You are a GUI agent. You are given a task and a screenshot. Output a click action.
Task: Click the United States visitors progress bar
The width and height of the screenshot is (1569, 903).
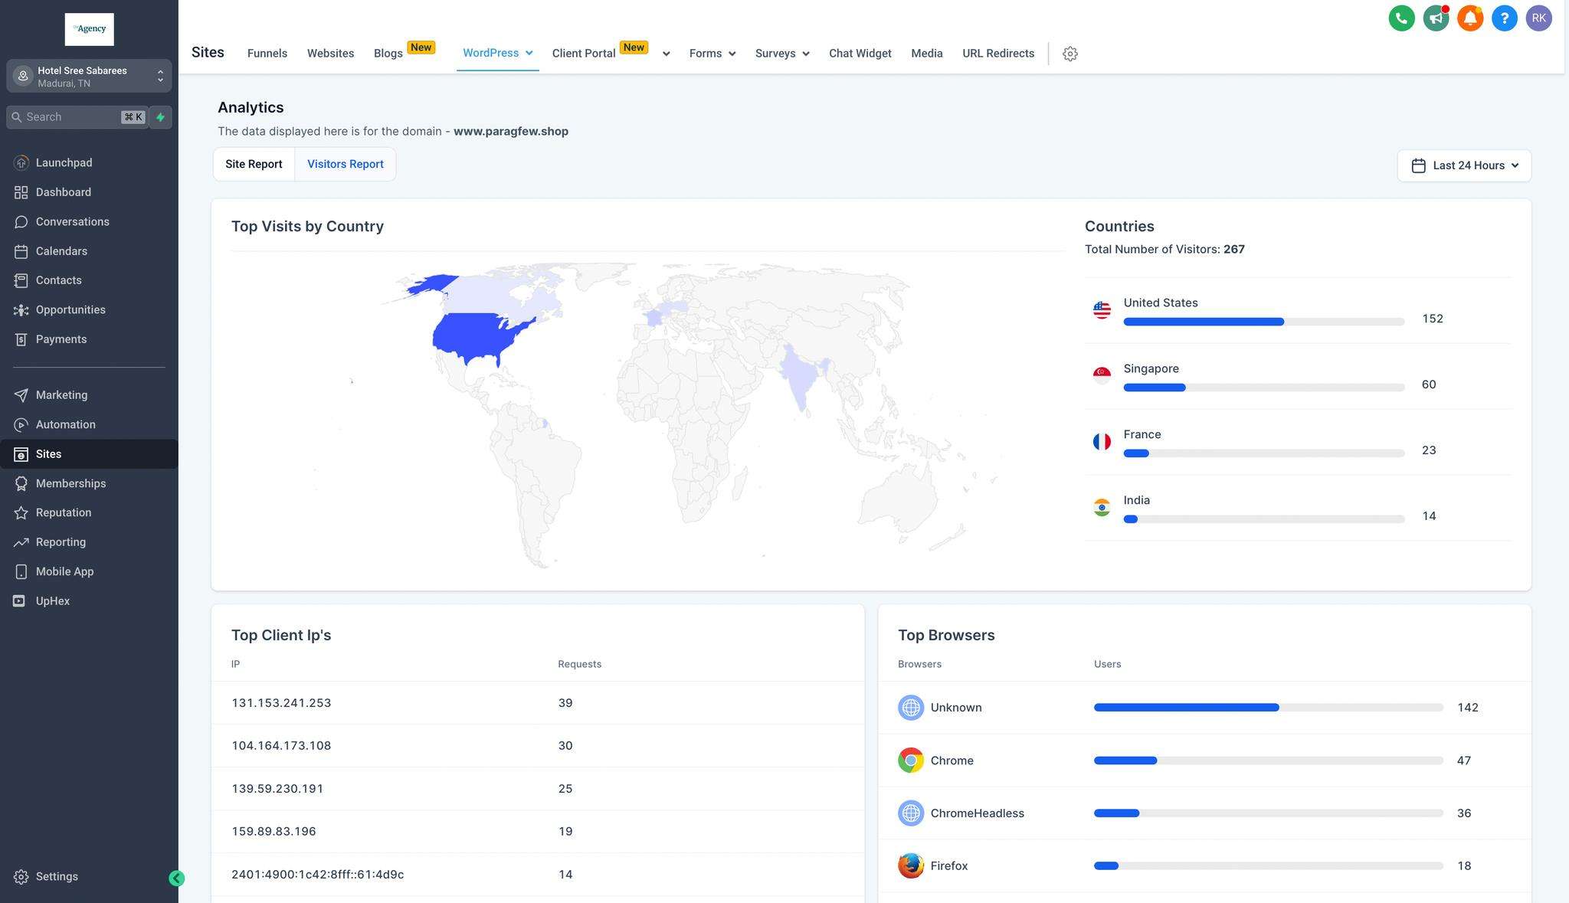1264,322
